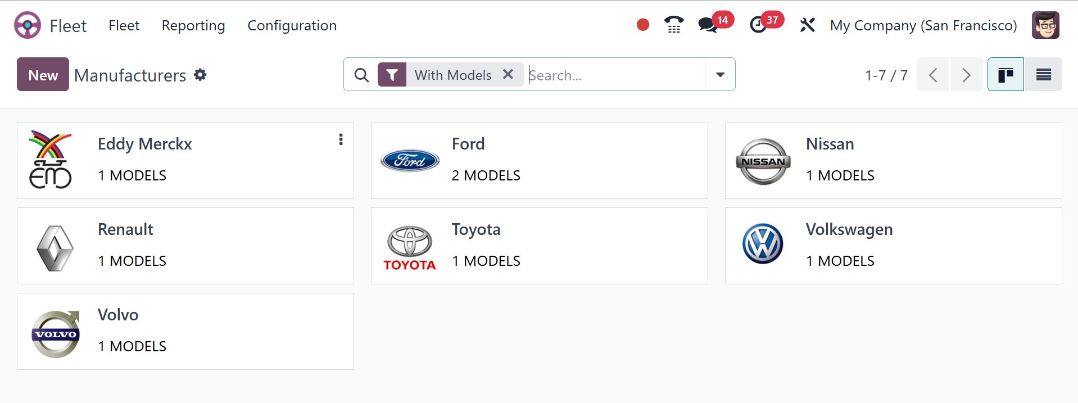Click the New button
This screenshot has width=1078, height=403.
[43, 75]
